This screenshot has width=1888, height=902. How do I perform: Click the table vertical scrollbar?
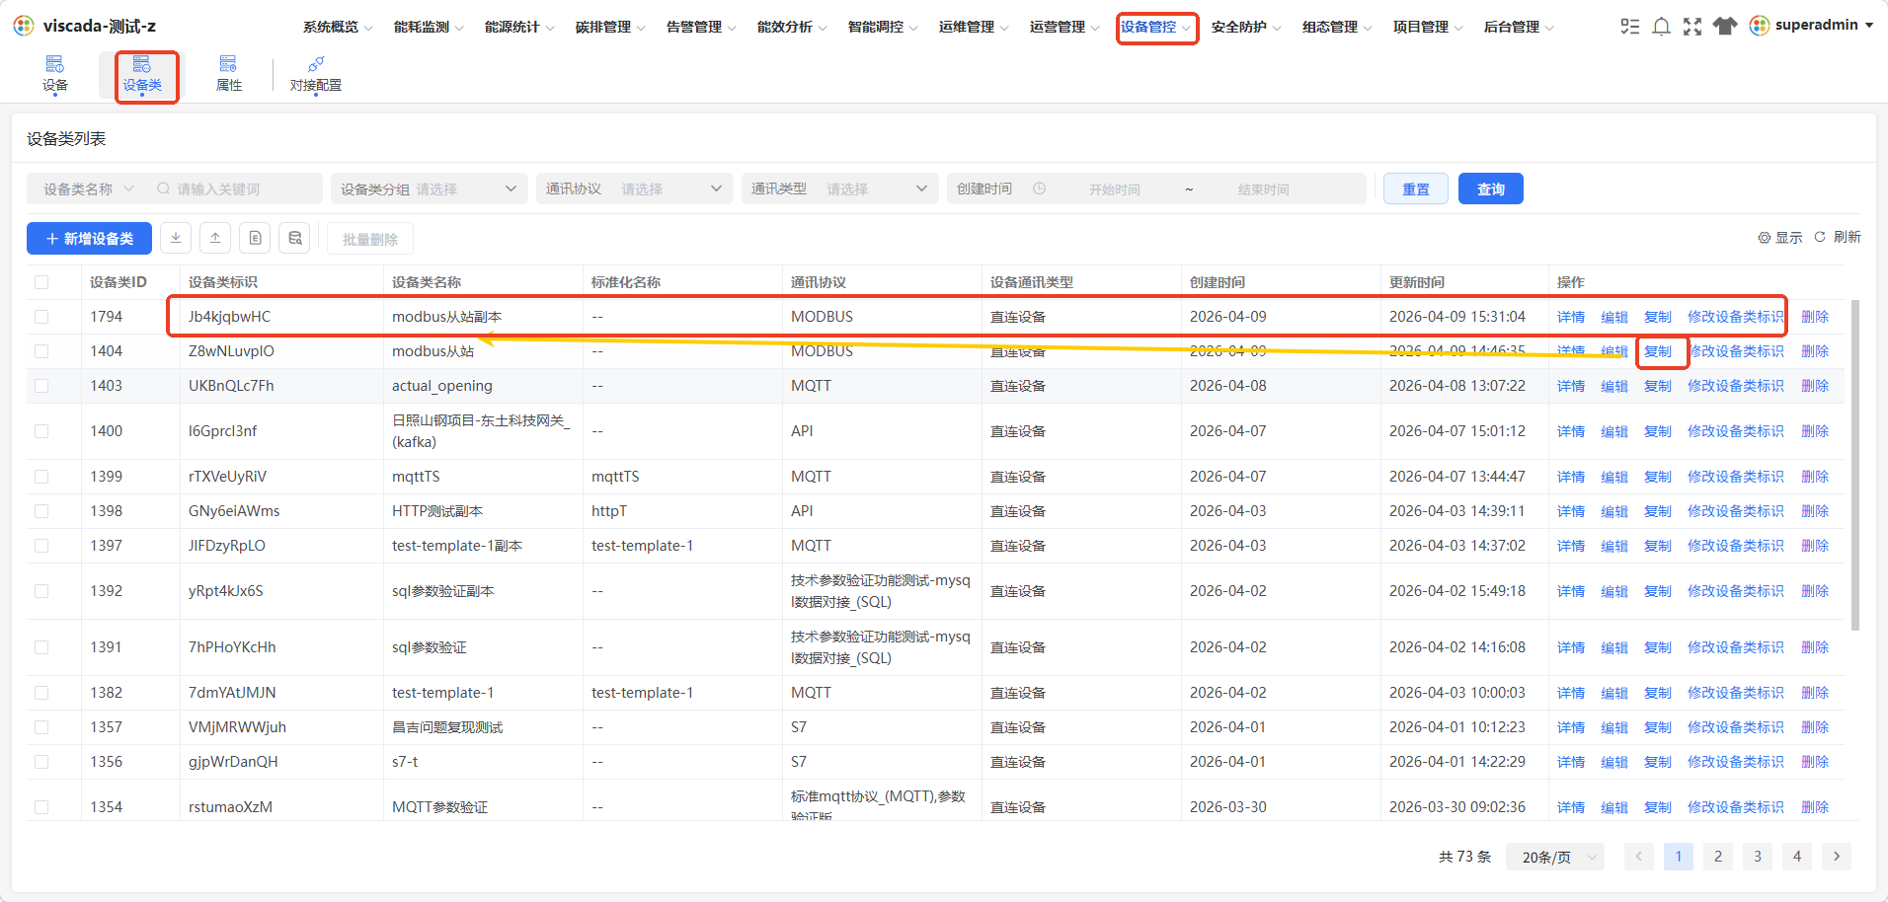1854,464
